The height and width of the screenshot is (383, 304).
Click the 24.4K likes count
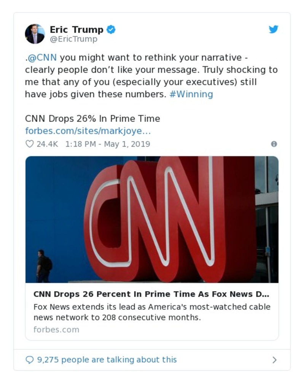[47, 144]
